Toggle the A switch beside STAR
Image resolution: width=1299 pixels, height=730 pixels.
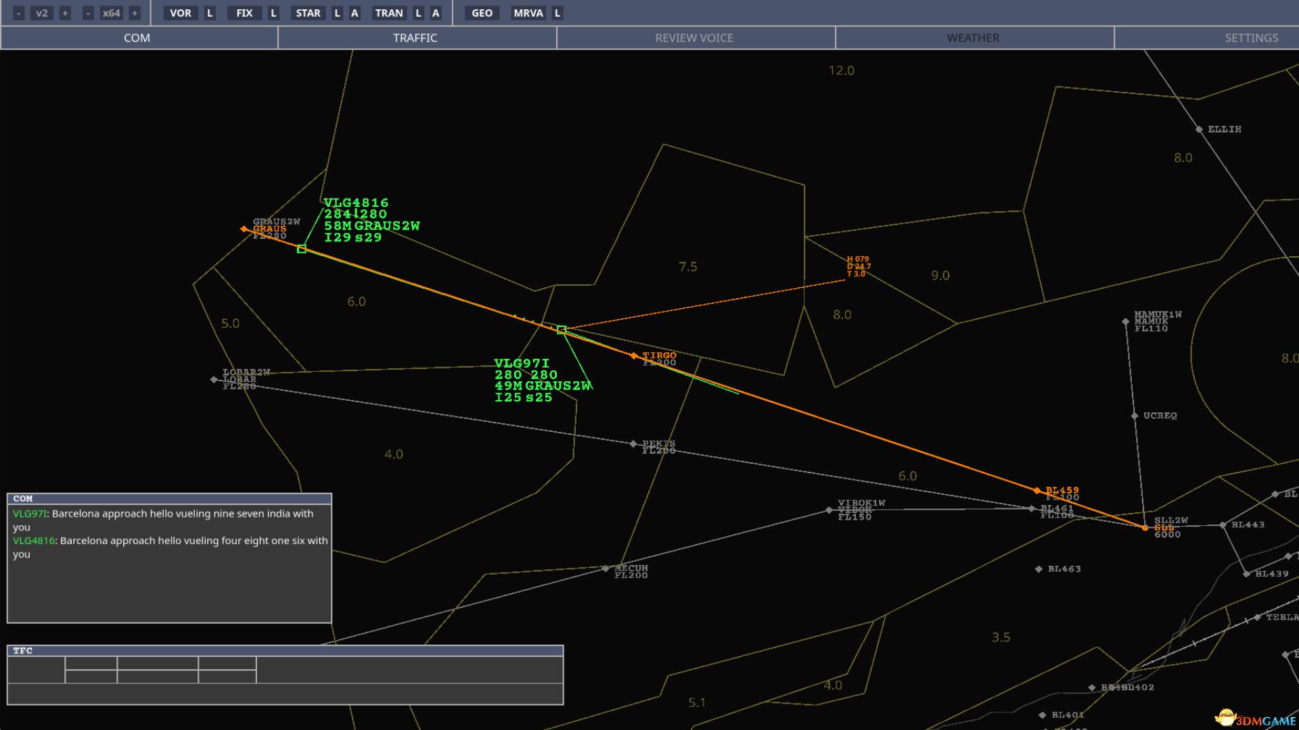(354, 12)
